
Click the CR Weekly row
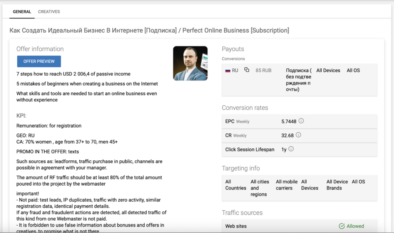click(x=299, y=136)
